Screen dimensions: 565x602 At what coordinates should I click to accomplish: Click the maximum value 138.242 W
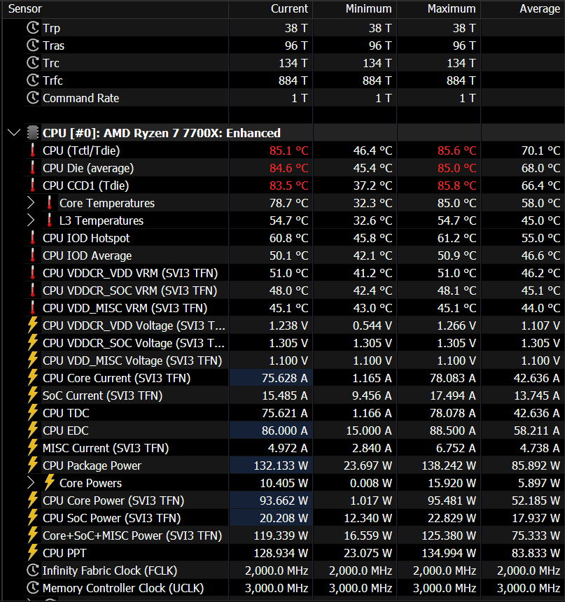449,465
